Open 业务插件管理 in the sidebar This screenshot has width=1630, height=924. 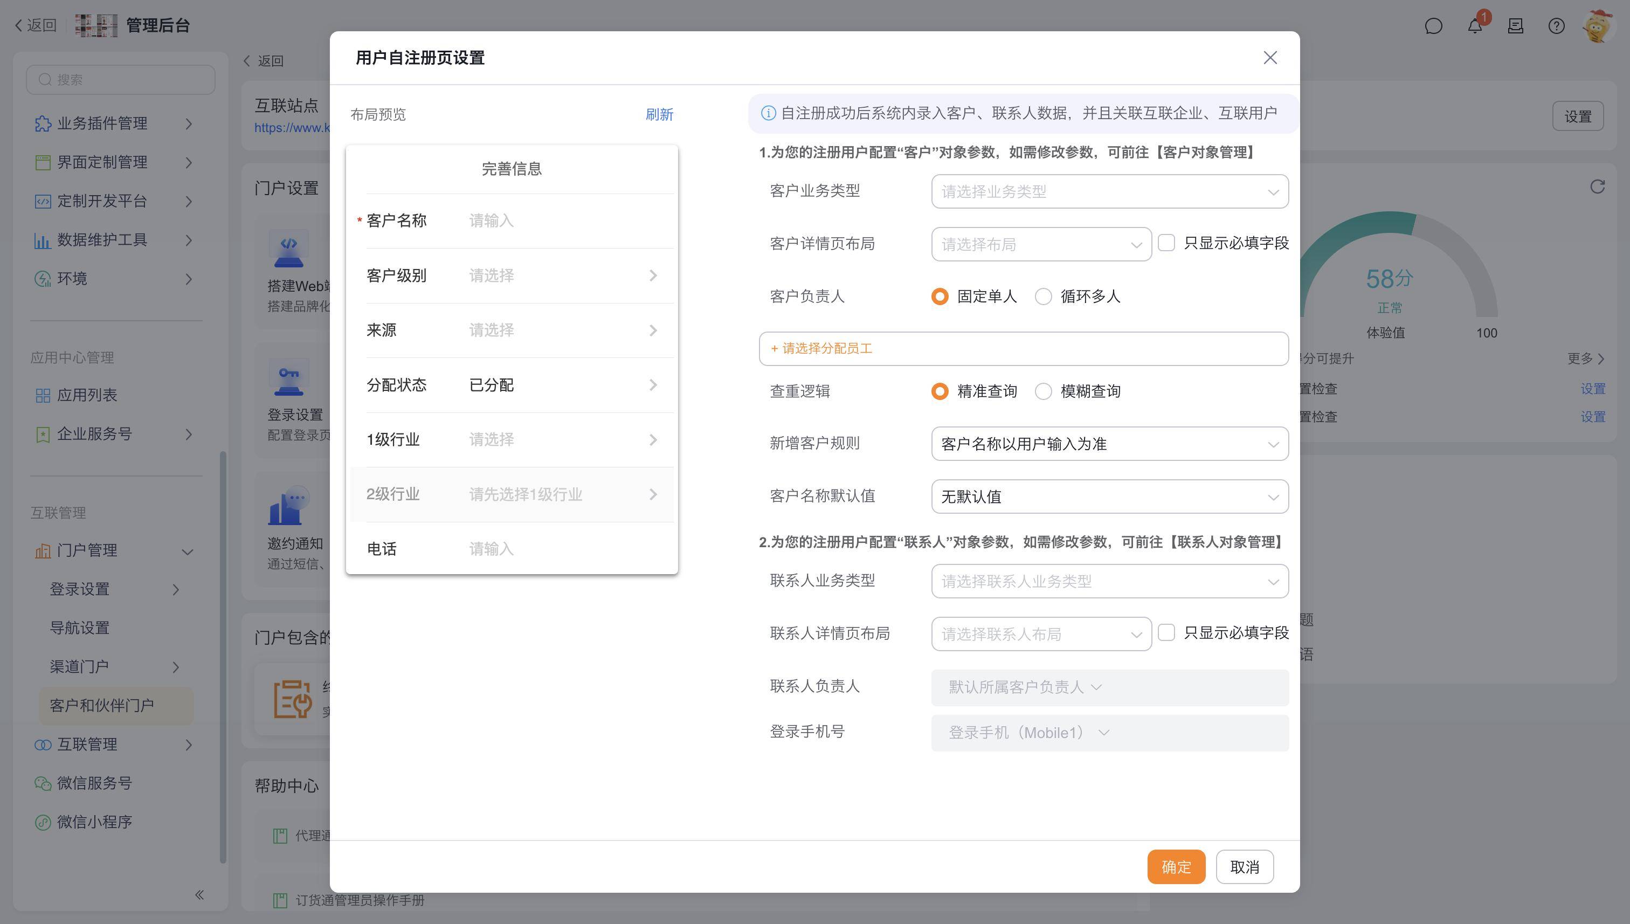102,124
